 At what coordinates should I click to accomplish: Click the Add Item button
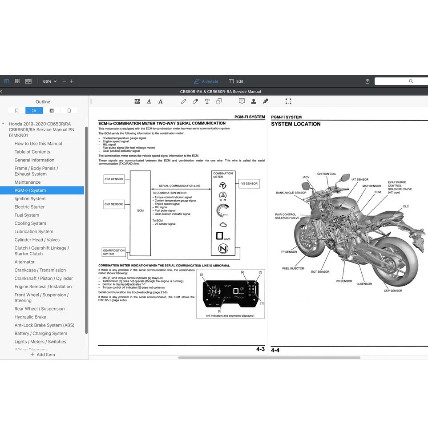pos(43,355)
